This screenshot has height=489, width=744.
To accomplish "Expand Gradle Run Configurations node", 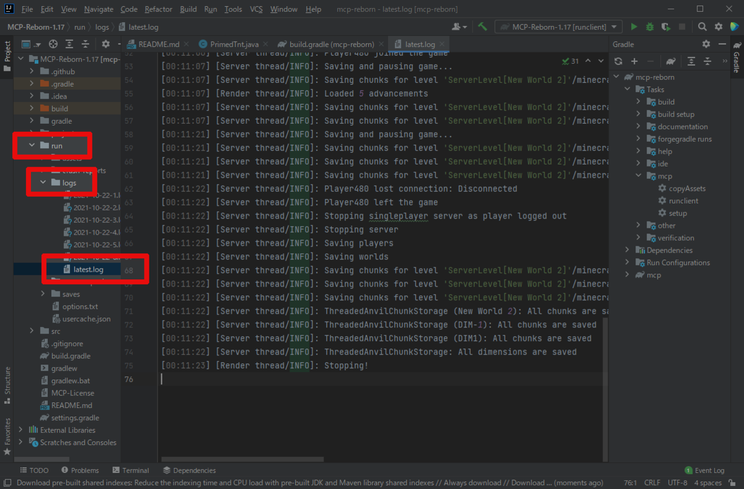I will coord(628,263).
